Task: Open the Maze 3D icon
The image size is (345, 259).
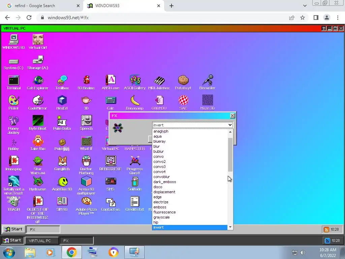Action: click(x=207, y=103)
